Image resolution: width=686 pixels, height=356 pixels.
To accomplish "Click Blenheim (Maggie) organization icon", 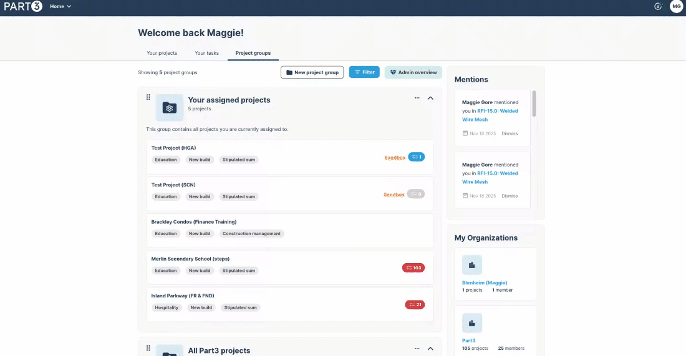I will pos(472,265).
